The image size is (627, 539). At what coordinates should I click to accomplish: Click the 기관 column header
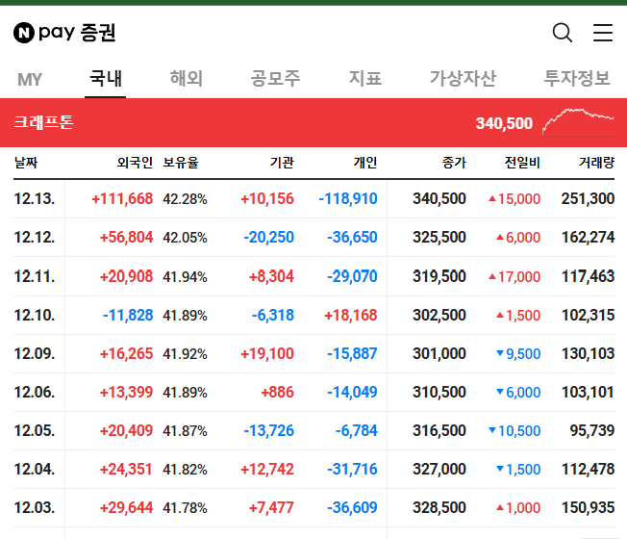(282, 163)
